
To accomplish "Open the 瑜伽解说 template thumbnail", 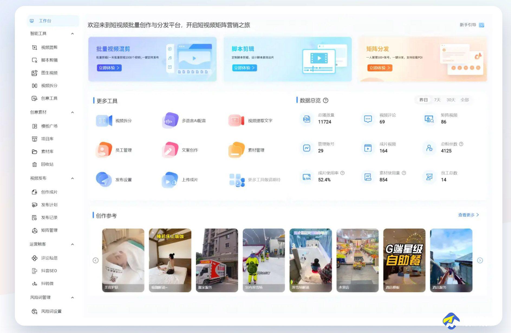I will (x=170, y=260).
